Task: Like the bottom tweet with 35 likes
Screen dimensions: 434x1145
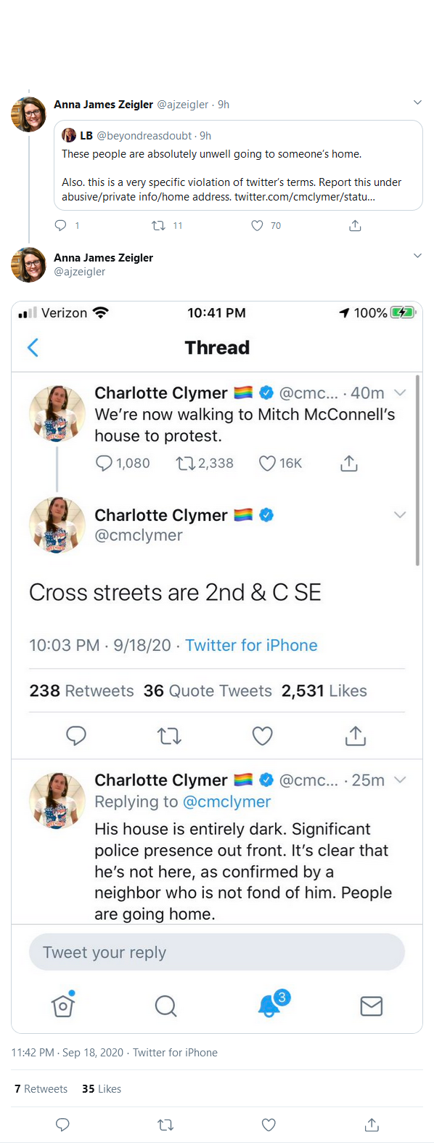Action: pyautogui.click(x=269, y=1125)
